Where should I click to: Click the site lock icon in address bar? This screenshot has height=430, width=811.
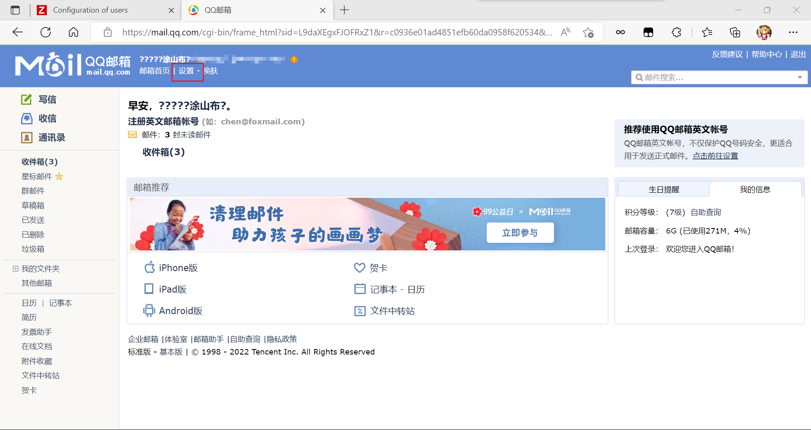click(108, 32)
